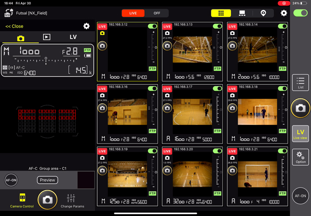Adjust exposure compensation scale in left panel
The height and width of the screenshot is (216, 311).
coord(46,60)
